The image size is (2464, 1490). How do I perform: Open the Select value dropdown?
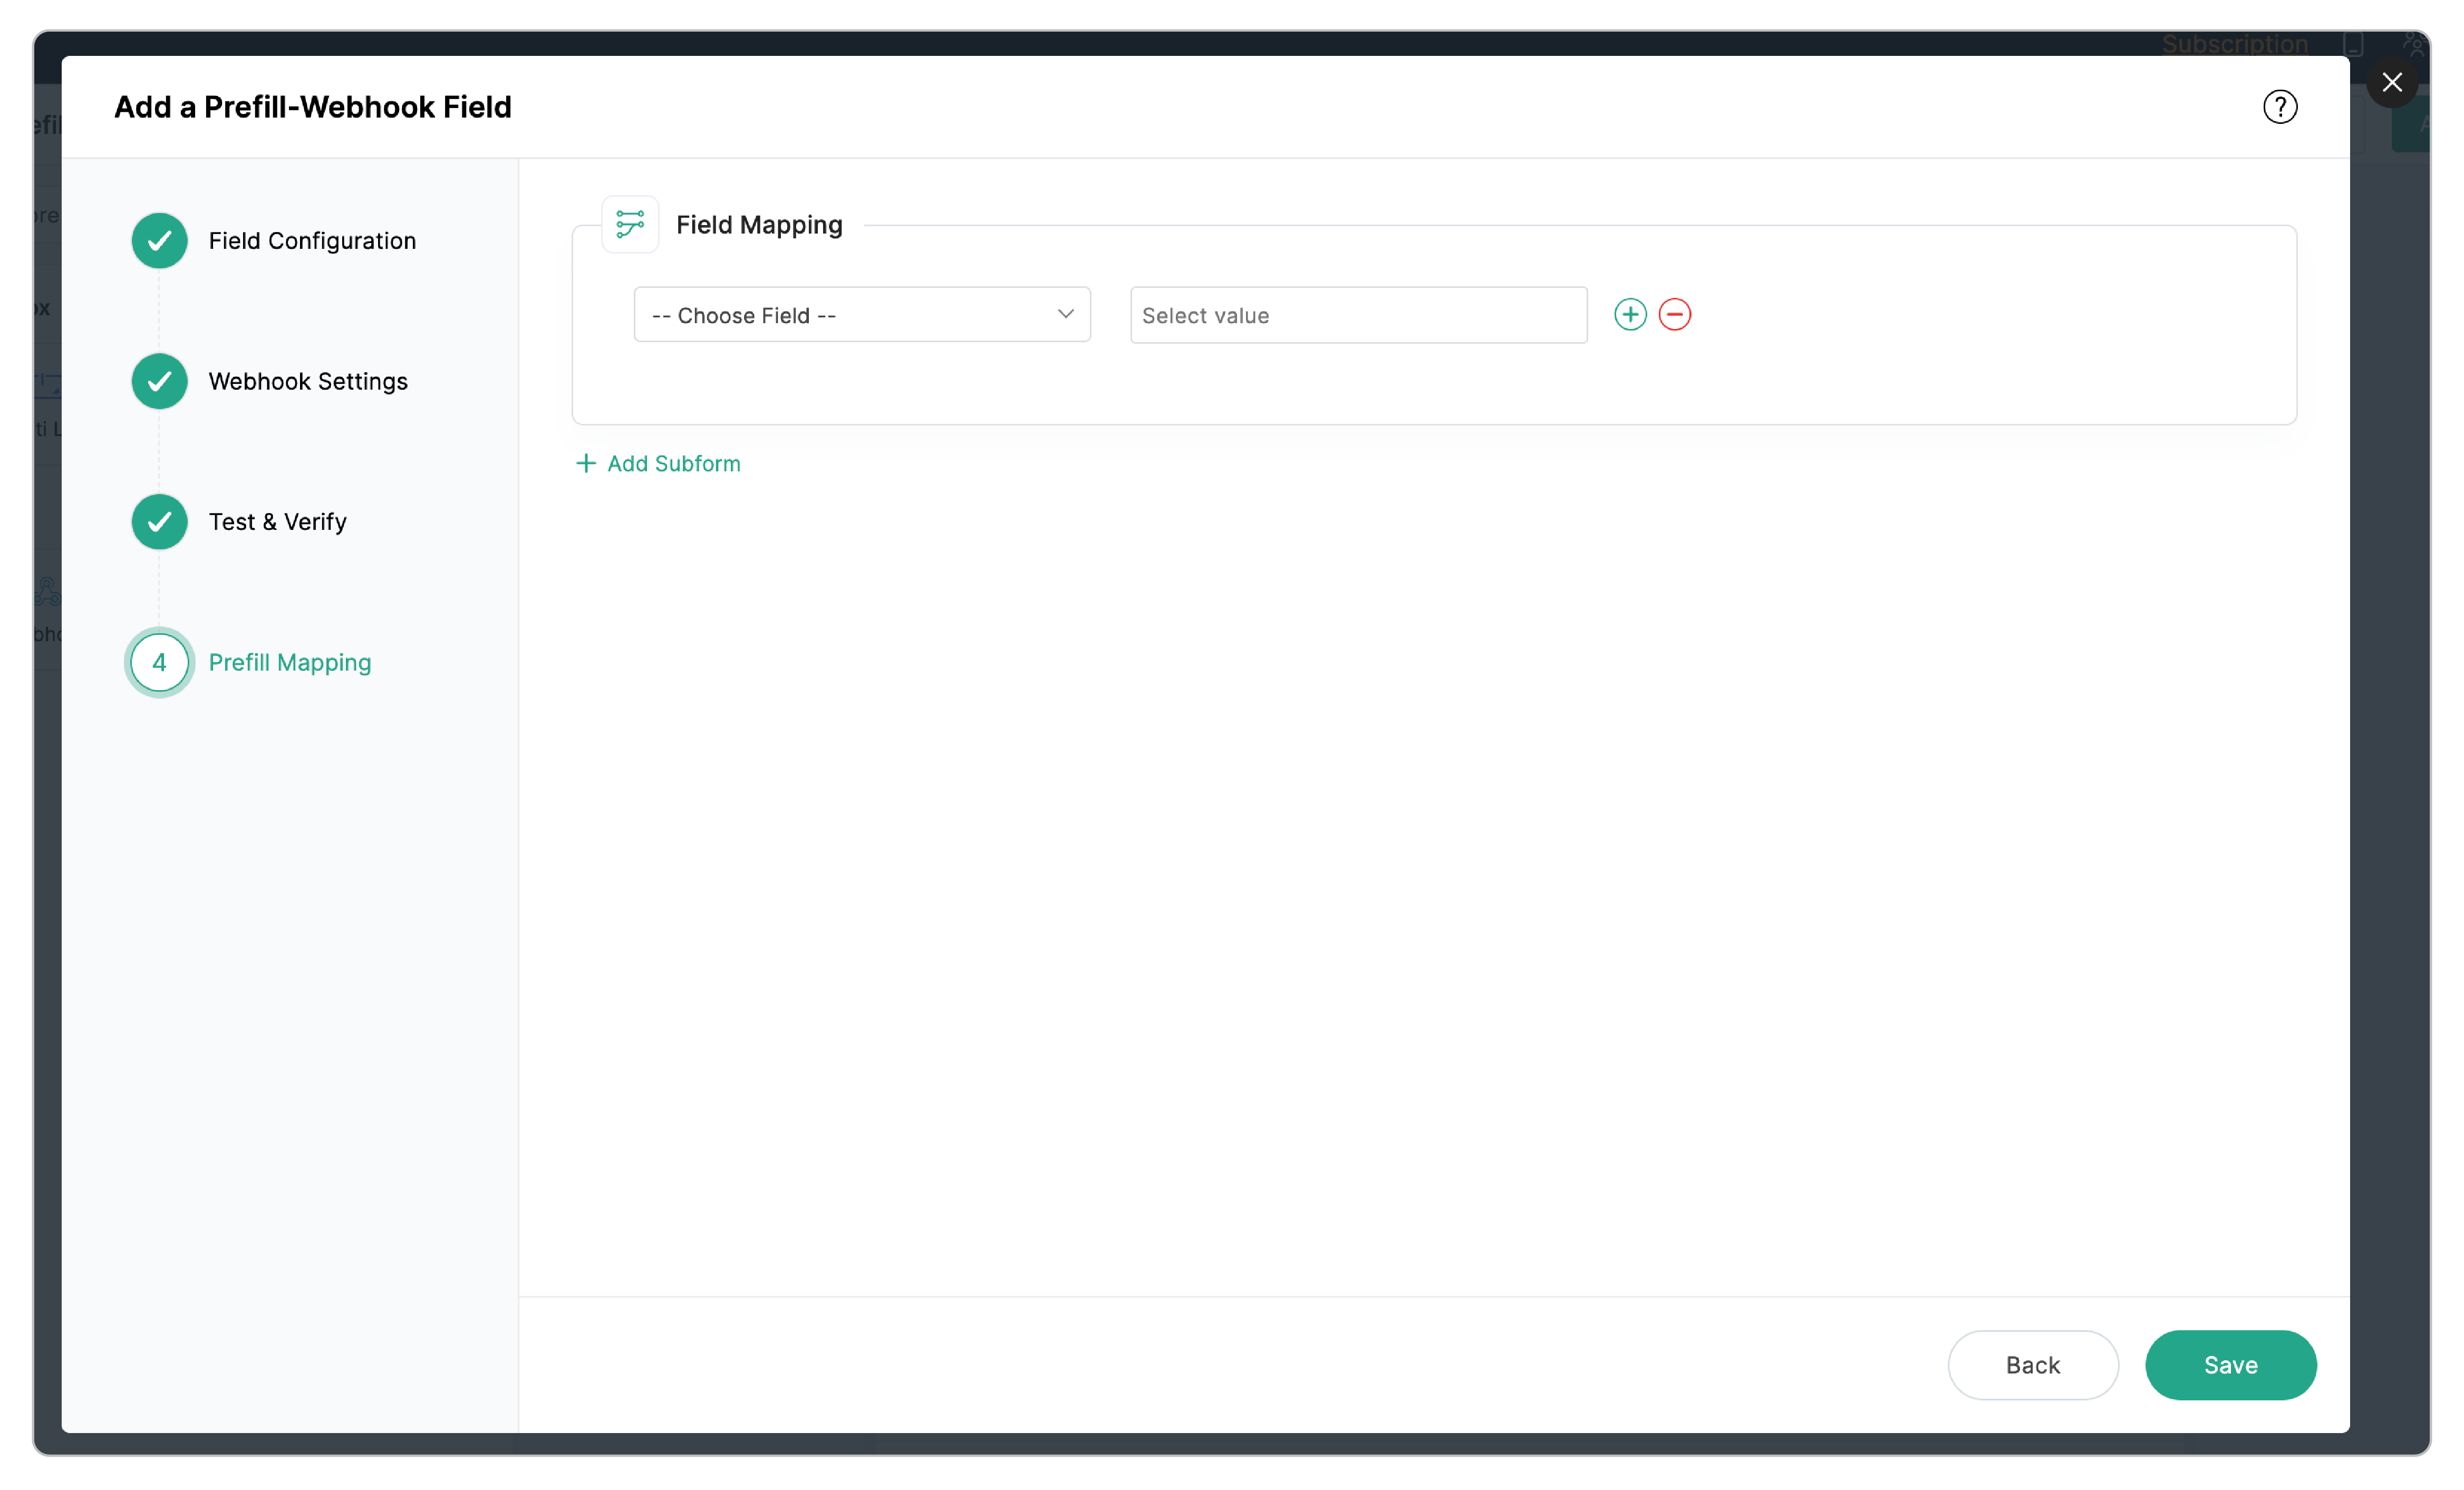[x=1357, y=314]
